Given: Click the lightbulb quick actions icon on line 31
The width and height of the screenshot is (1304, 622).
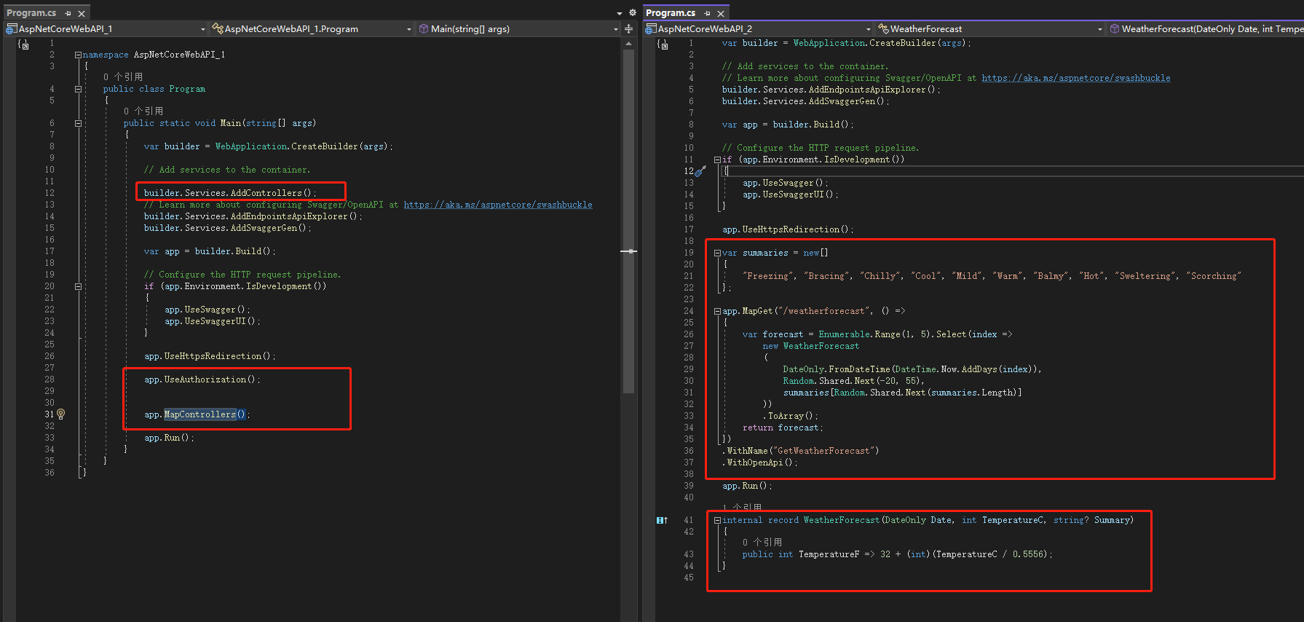Looking at the screenshot, I should tap(61, 414).
